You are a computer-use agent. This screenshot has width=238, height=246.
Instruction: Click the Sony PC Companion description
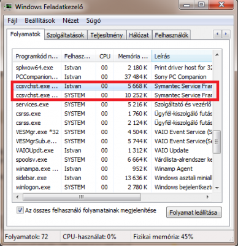[180, 77]
